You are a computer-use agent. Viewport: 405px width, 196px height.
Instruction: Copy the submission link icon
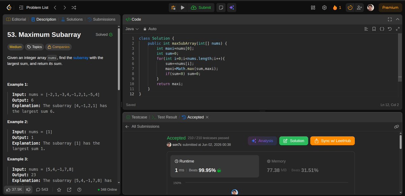click(397, 127)
